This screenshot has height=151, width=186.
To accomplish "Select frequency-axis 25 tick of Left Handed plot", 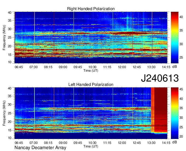I will [10, 113].
